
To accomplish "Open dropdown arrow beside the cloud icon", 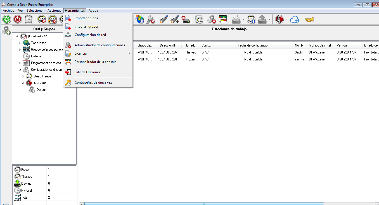I will click(x=302, y=19).
